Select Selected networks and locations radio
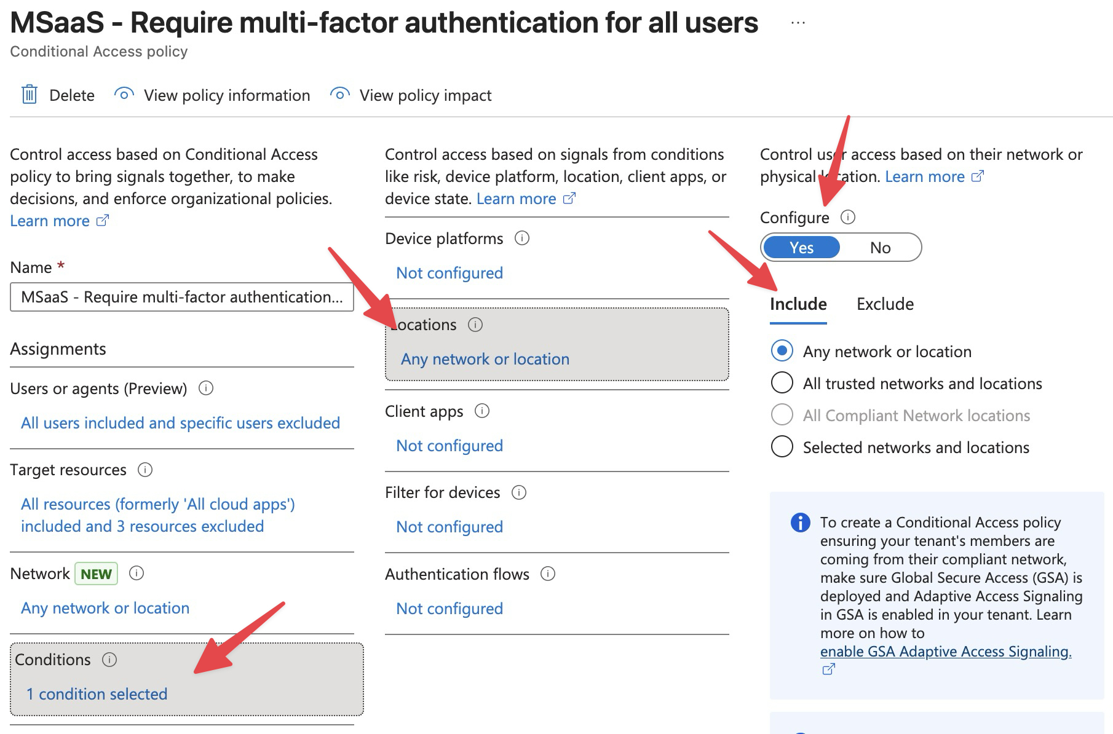Screen dimensions: 1113x734 tap(782, 447)
